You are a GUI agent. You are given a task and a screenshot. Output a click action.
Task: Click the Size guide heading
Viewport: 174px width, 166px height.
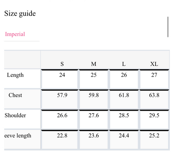[x=20, y=13]
